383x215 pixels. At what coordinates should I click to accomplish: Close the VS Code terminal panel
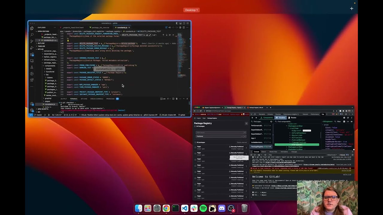pyautogui.click(x=187, y=99)
